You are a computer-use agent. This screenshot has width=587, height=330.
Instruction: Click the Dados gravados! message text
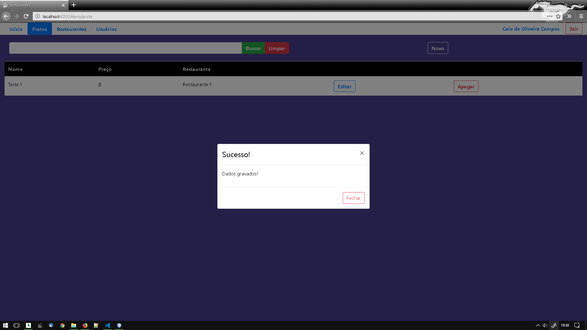240,173
